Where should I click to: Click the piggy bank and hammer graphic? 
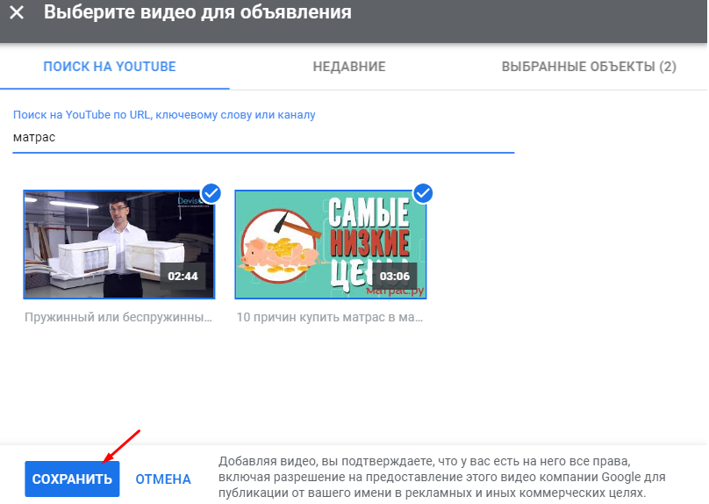click(x=281, y=246)
